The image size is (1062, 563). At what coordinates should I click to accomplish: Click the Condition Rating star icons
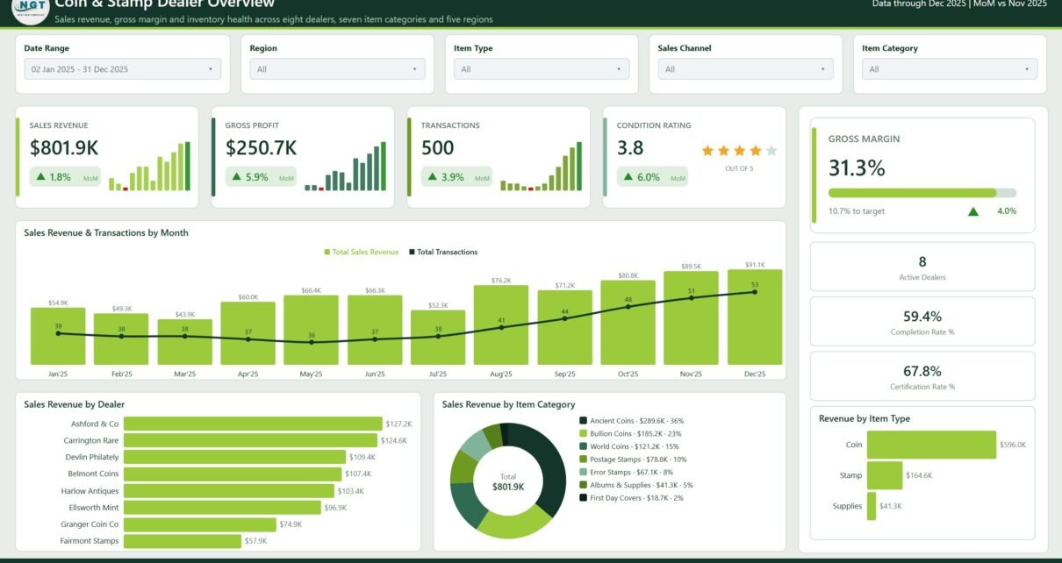click(x=739, y=151)
